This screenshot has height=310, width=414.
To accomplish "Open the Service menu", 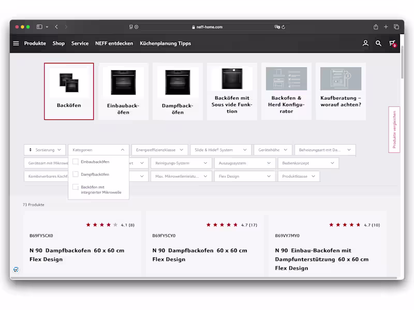I will [x=80, y=43].
